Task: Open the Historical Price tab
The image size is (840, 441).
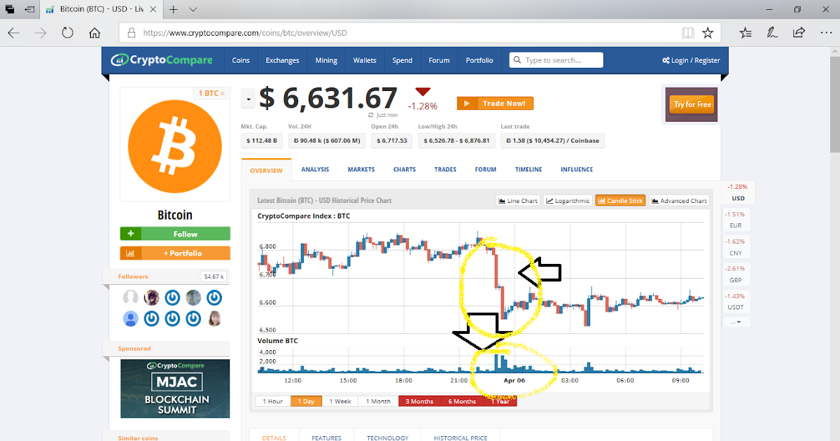Action: point(461,437)
